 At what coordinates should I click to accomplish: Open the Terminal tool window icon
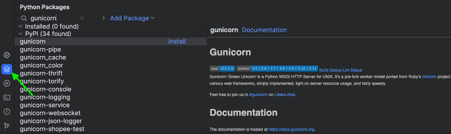(7, 97)
